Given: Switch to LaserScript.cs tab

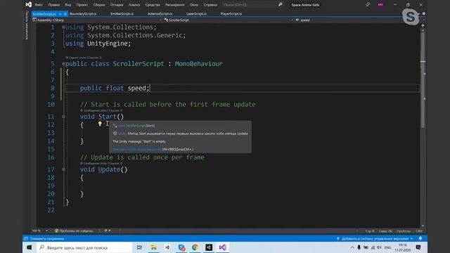Looking at the screenshot, I should tap(196, 14).
